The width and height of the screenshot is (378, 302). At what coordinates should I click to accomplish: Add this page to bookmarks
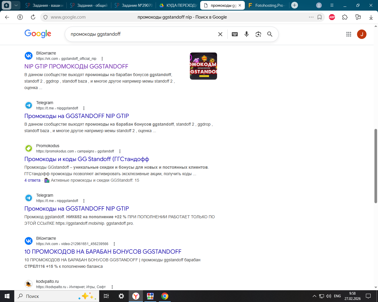pos(320,17)
